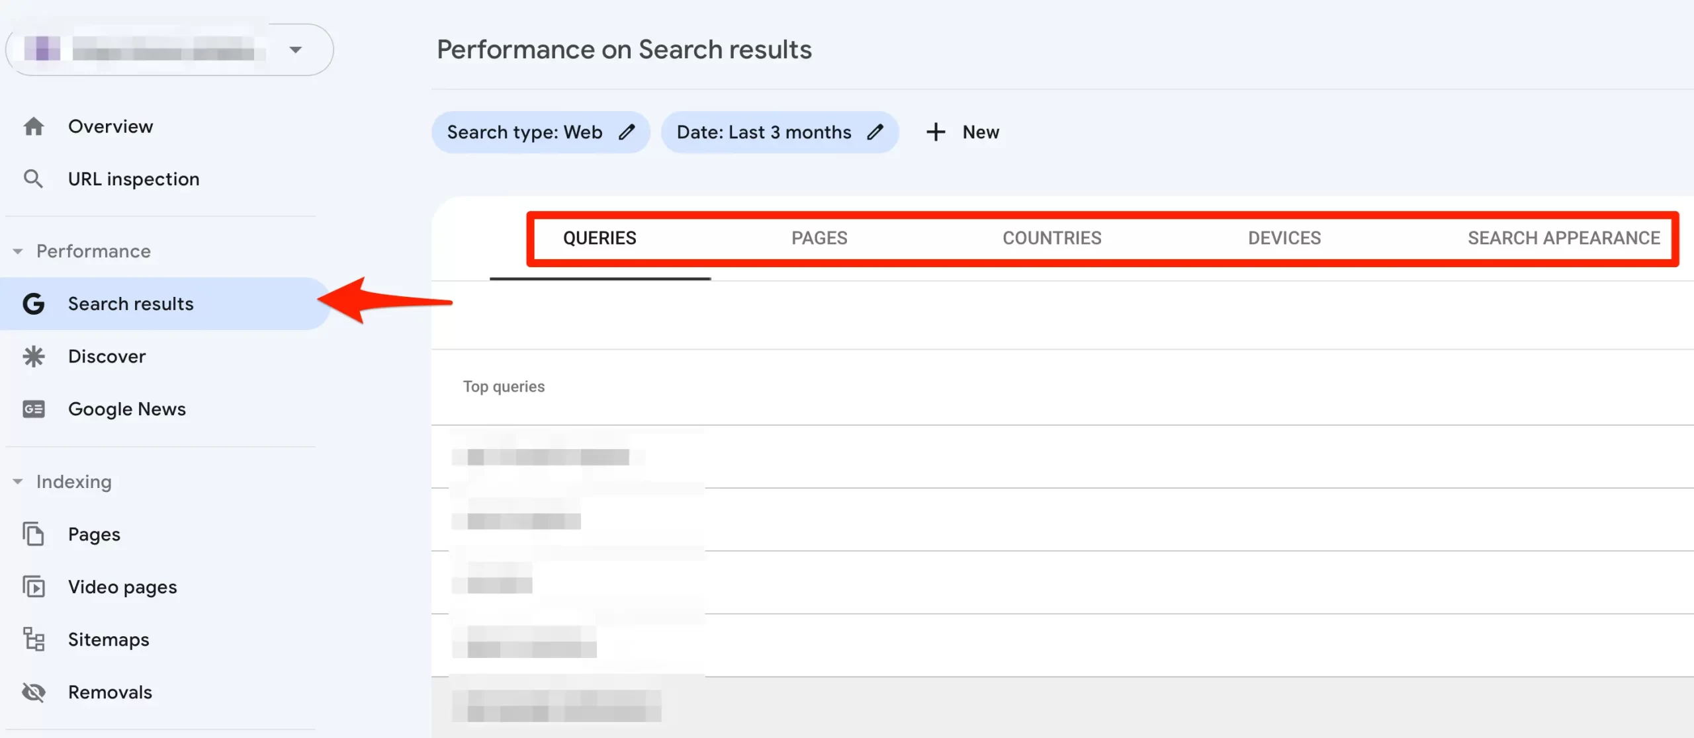The height and width of the screenshot is (738, 1694).
Task: Click the Google News icon
Action: pyautogui.click(x=33, y=409)
